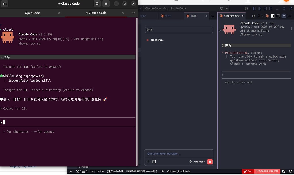Open the dropdown beside the plus icon
Screen dimensions: 294x175
point(262,16)
